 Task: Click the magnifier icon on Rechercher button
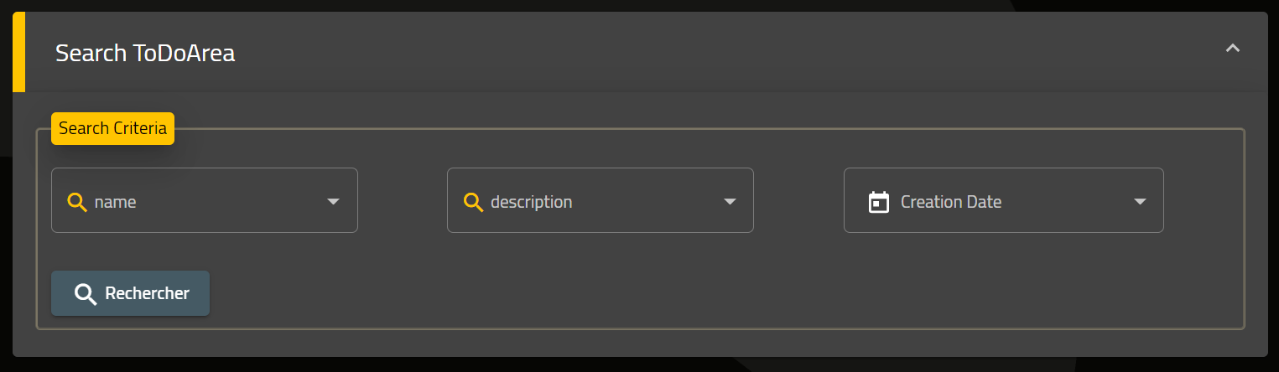point(86,294)
